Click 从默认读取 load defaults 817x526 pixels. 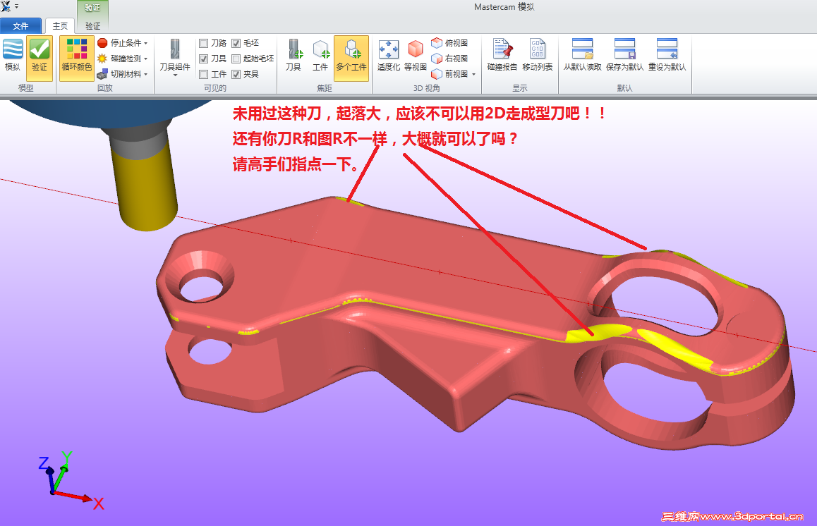(582, 55)
